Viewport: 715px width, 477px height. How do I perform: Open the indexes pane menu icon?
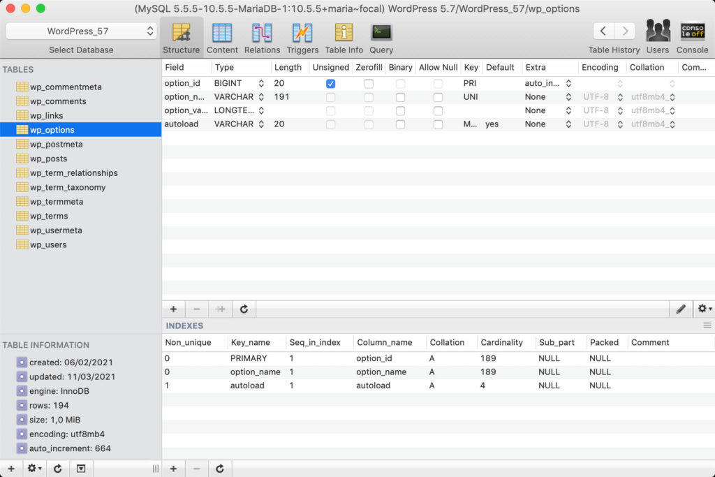707,325
